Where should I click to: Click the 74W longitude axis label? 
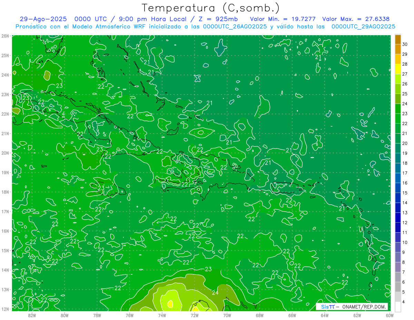point(162,315)
